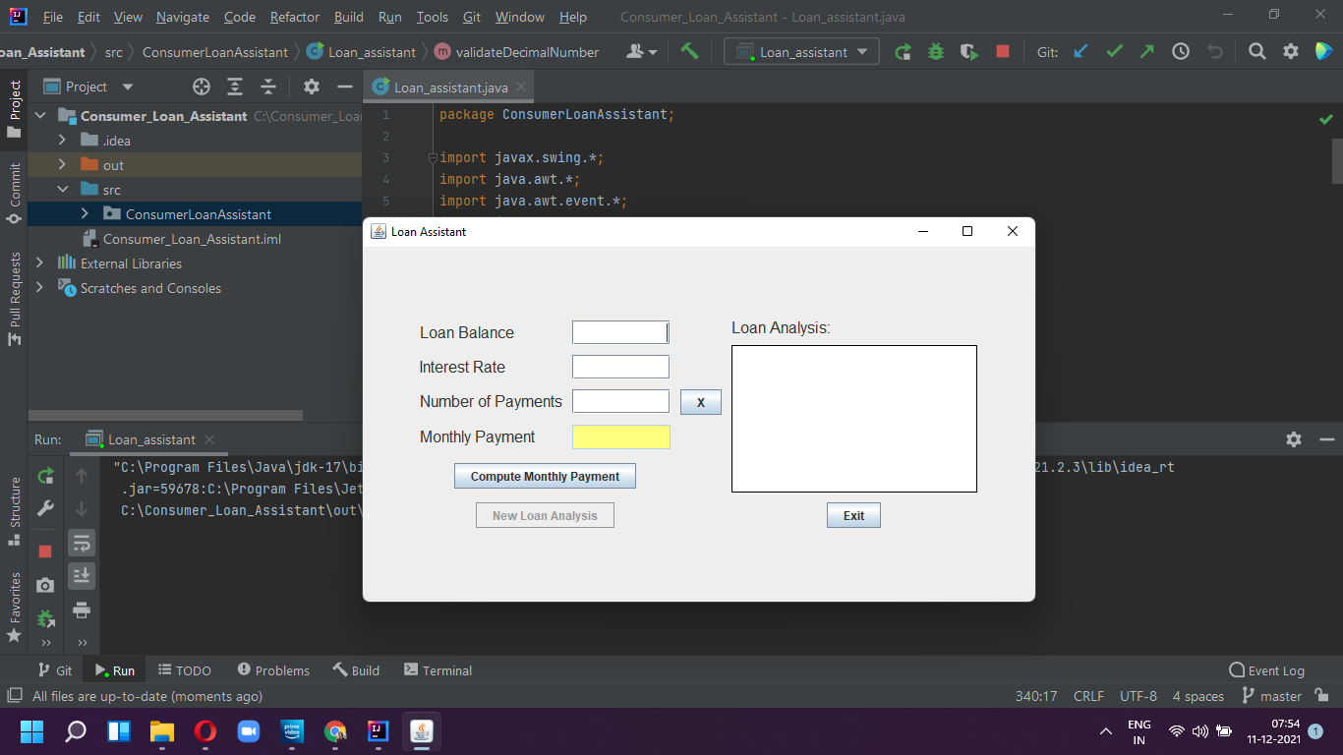Edit run configuration via the wrench icon

(x=43, y=508)
